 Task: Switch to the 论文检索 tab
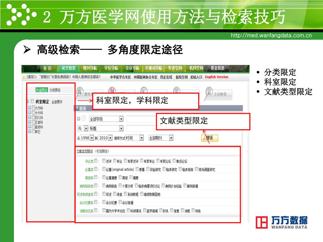[x=68, y=68]
